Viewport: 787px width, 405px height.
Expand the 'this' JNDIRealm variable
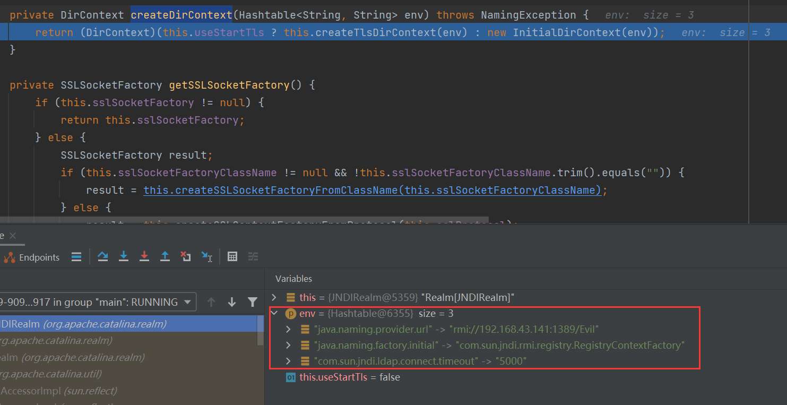tap(274, 297)
